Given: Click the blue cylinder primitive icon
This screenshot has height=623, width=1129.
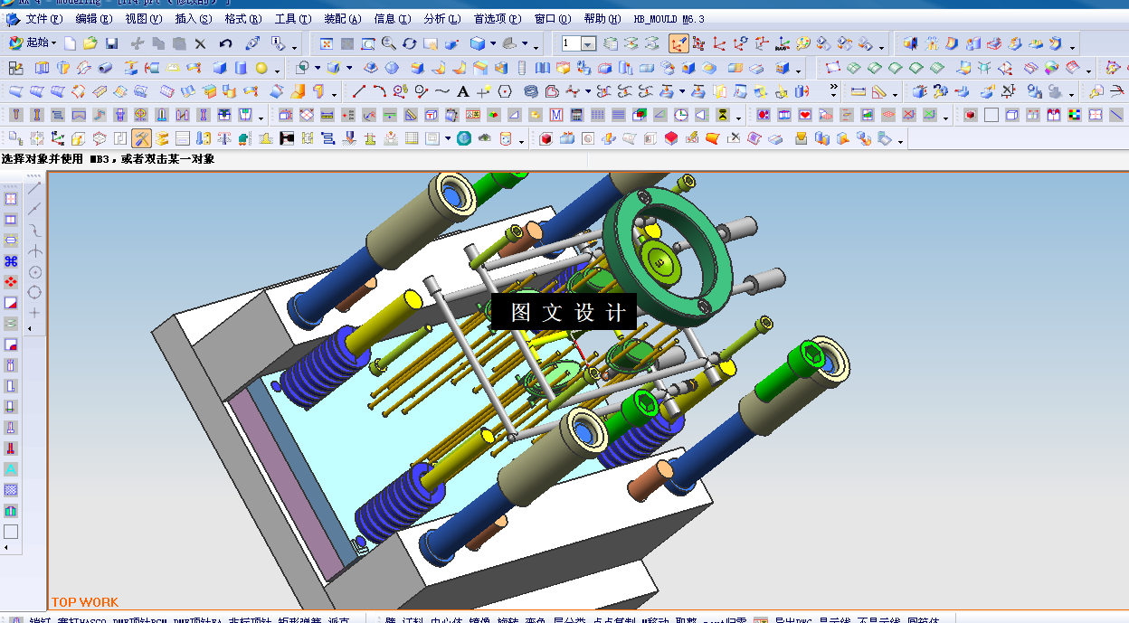Looking at the screenshot, I should (242, 68).
